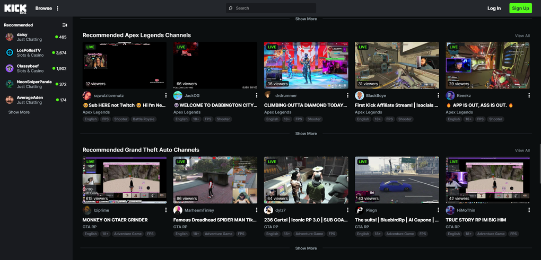The image size is (541, 260).
Task: Click 'Recommended Apex Legends Channels' heading
Action: [137, 35]
